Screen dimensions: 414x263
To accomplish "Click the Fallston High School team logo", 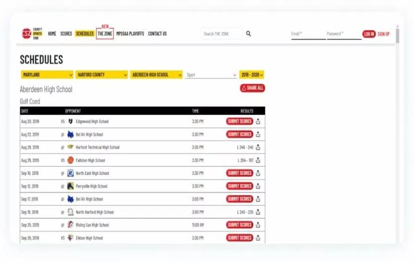I will point(70,160).
